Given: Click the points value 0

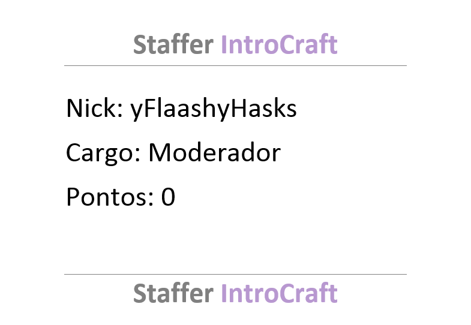Looking at the screenshot, I should click(168, 197).
